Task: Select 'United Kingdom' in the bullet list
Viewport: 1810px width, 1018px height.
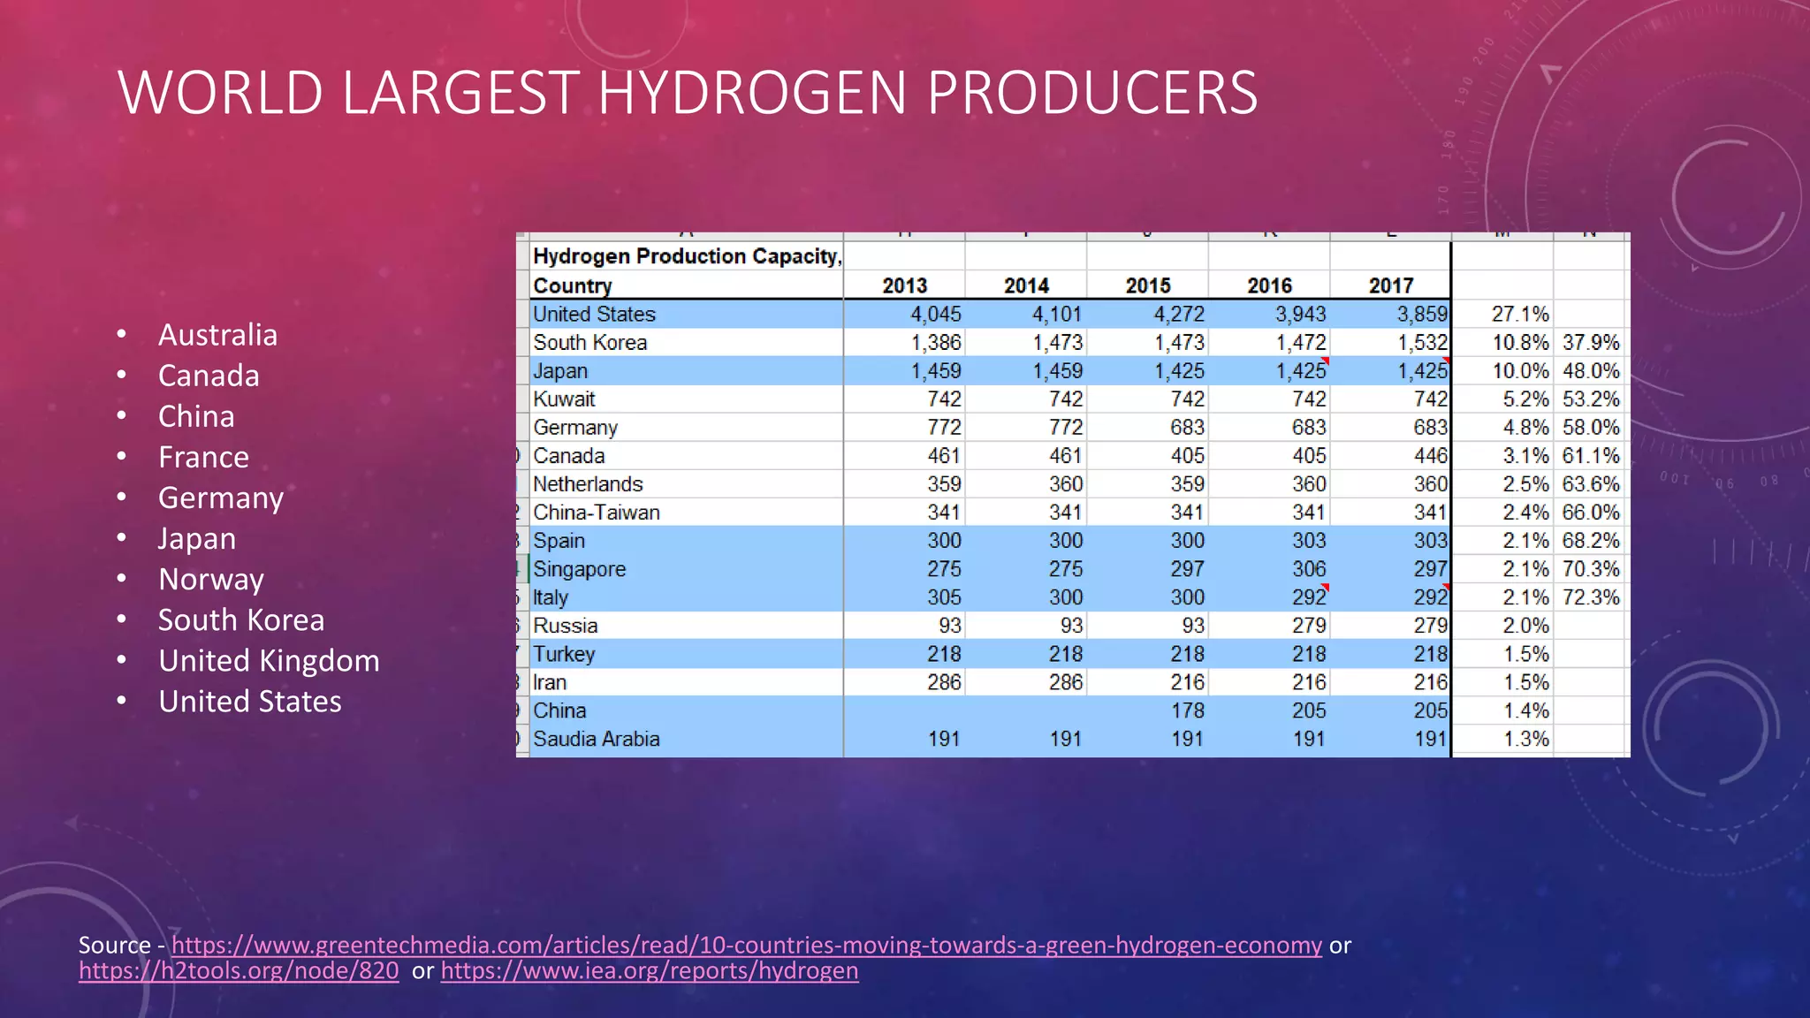Action: tap(269, 661)
